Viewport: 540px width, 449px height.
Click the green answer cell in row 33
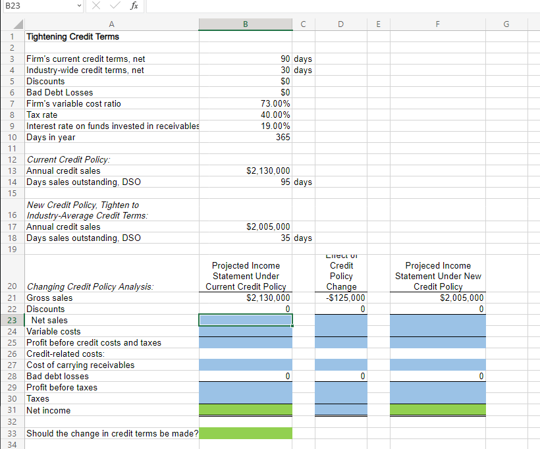click(245, 433)
